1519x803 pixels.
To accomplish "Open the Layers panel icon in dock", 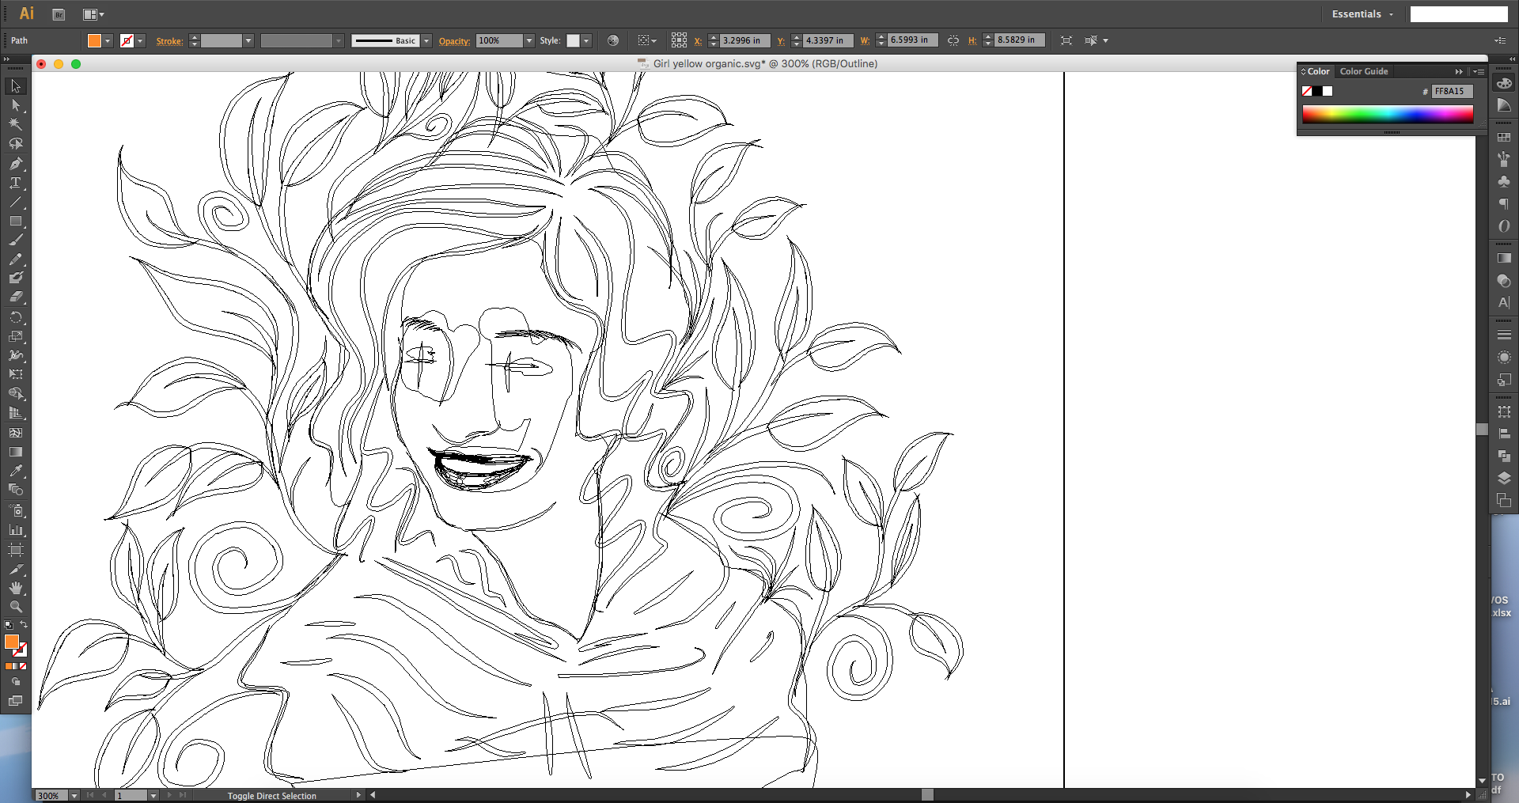I will coord(1504,478).
